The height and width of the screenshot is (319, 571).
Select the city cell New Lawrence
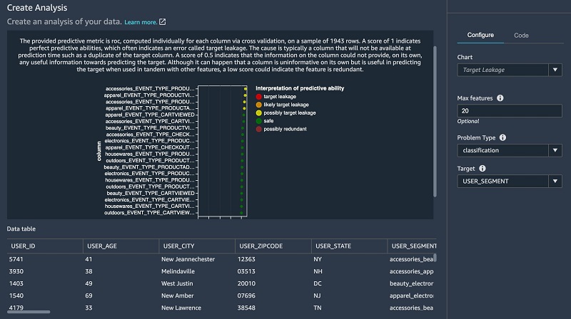pos(181,308)
